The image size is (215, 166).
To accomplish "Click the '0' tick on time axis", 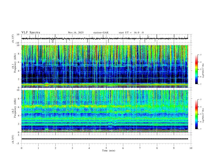I will pyautogui.click(x=21, y=148).
